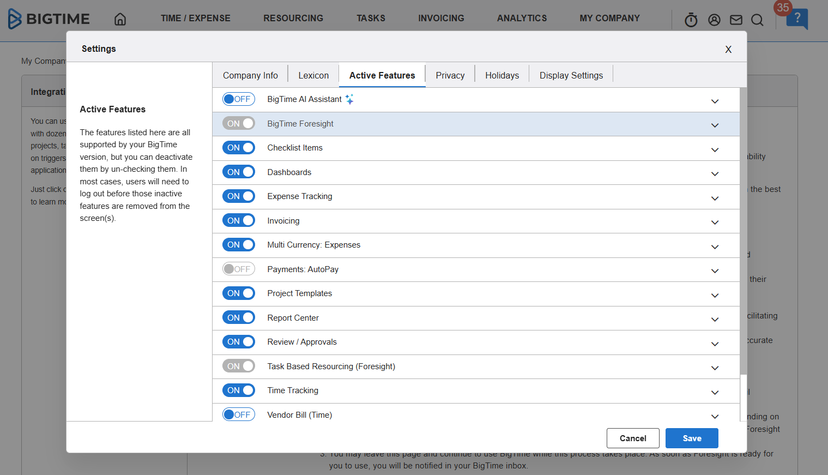Turn off Checklist Items toggle
The width and height of the screenshot is (828, 475).
click(x=239, y=148)
